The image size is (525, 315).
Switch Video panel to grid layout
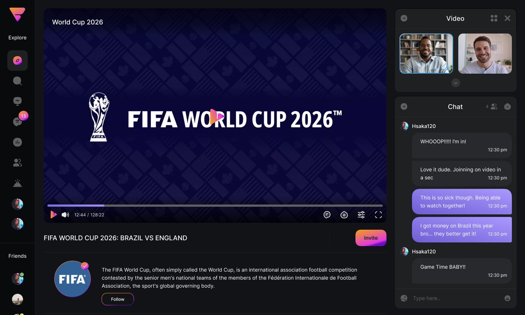coord(494,18)
